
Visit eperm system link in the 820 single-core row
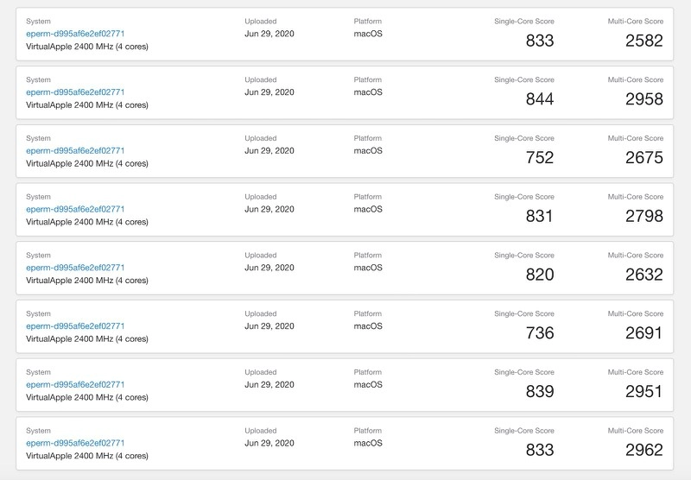tap(75, 268)
